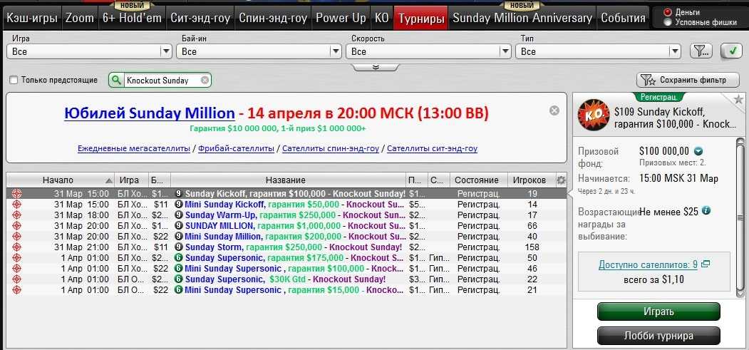Viewport: 749px width, 350px height.
Task: Click 9-max badge on Mini Sunday Million row
Action: point(179,237)
